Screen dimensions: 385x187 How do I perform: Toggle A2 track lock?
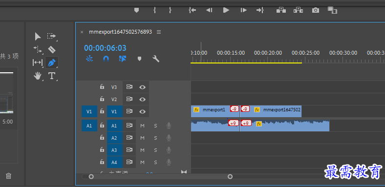102,138
